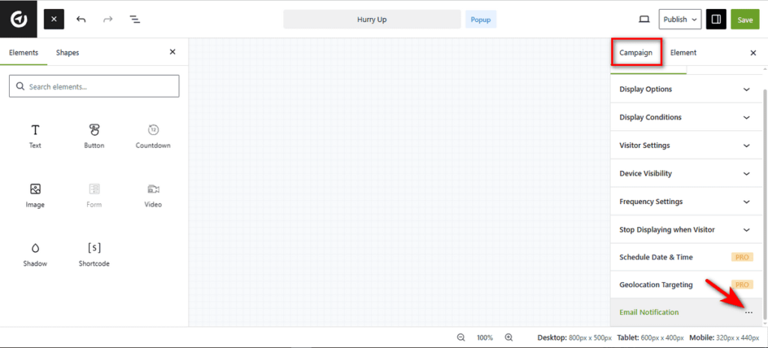The height and width of the screenshot is (348, 768).
Task: Close the Elements panel
Action: 172,52
